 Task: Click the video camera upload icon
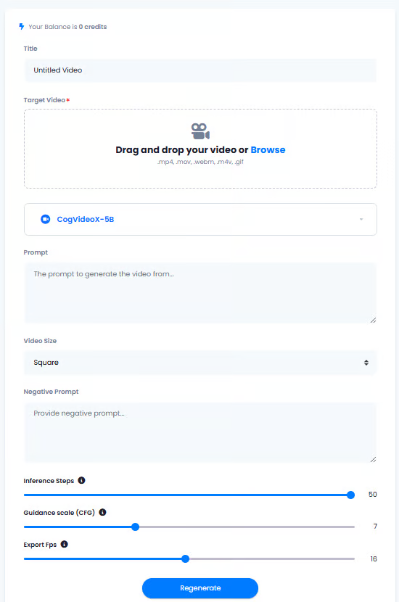tap(200, 131)
